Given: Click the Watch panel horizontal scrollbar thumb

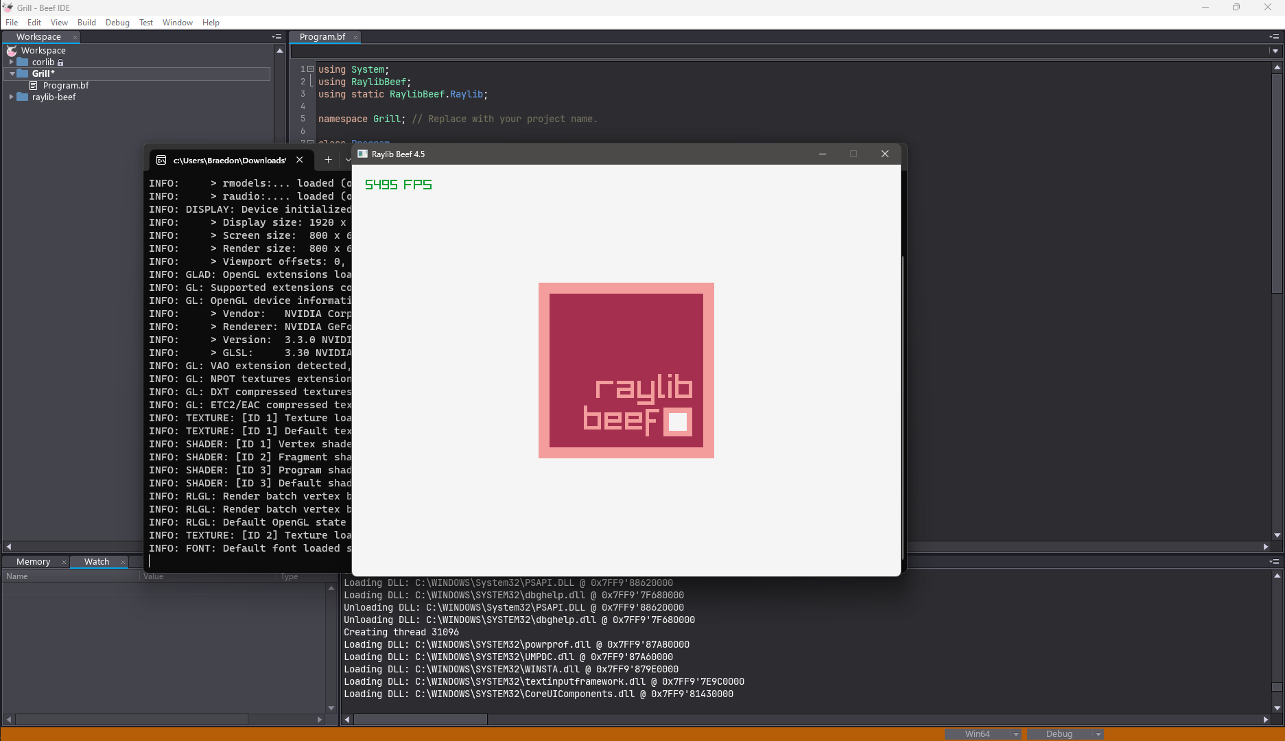Looking at the screenshot, I should click(x=131, y=720).
